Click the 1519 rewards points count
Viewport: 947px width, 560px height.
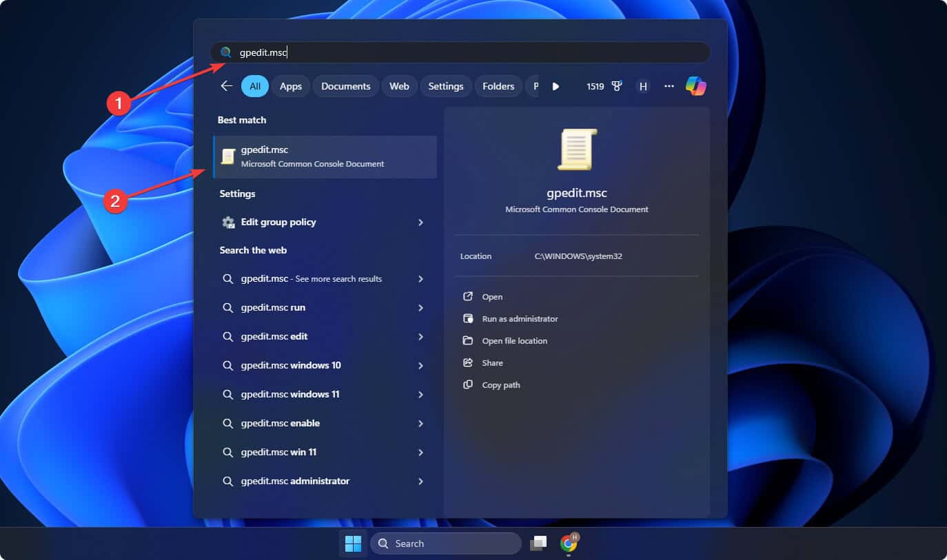(595, 86)
